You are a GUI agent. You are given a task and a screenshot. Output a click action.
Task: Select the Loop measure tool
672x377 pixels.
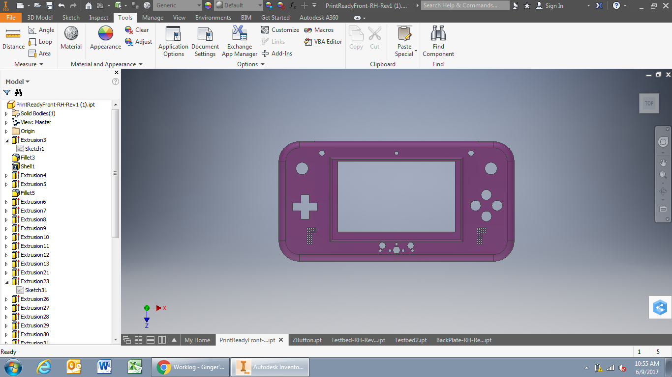pos(40,42)
